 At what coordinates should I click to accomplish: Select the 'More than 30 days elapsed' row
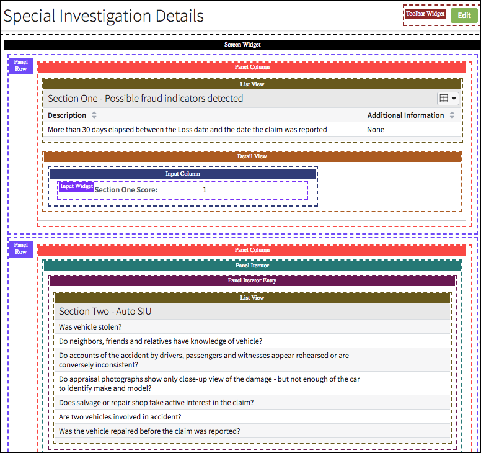pos(187,130)
